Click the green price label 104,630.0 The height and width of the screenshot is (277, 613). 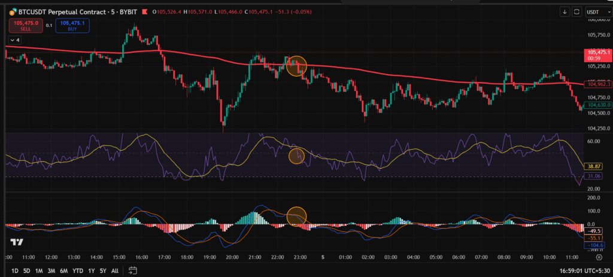[x=597, y=105]
